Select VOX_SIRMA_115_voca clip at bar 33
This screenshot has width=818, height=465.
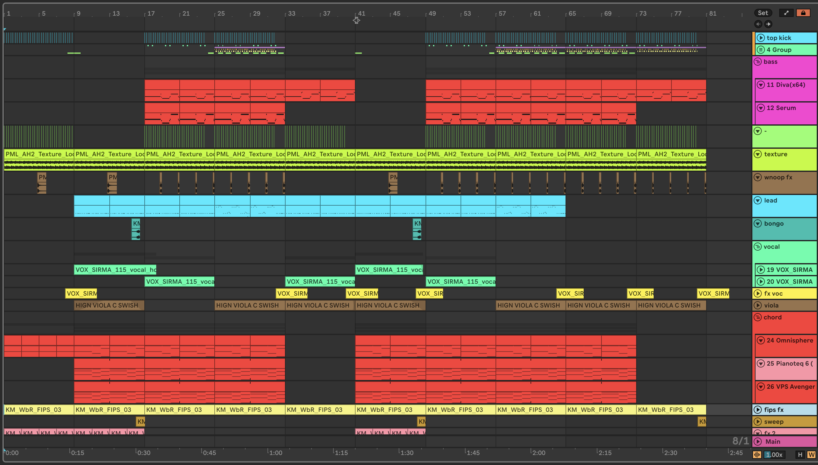pyautogui.click(x=320, y=282)
